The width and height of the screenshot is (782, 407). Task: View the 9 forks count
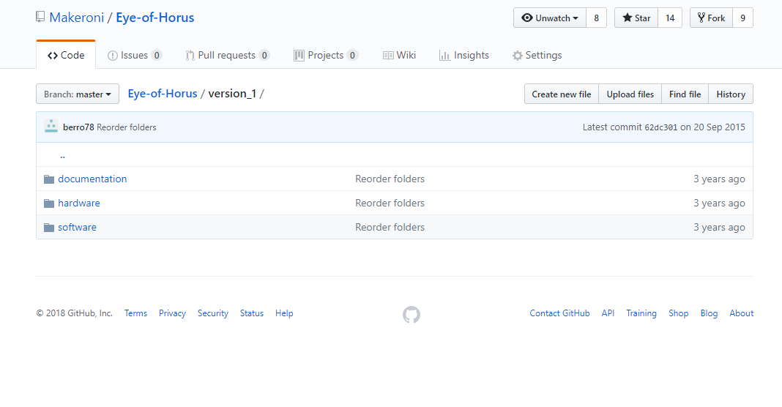(x=742, y=18)
